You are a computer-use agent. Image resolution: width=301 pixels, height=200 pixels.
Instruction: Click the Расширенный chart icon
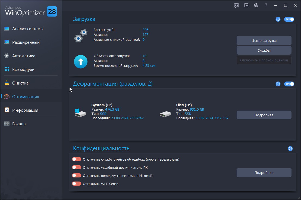(7, 42)
